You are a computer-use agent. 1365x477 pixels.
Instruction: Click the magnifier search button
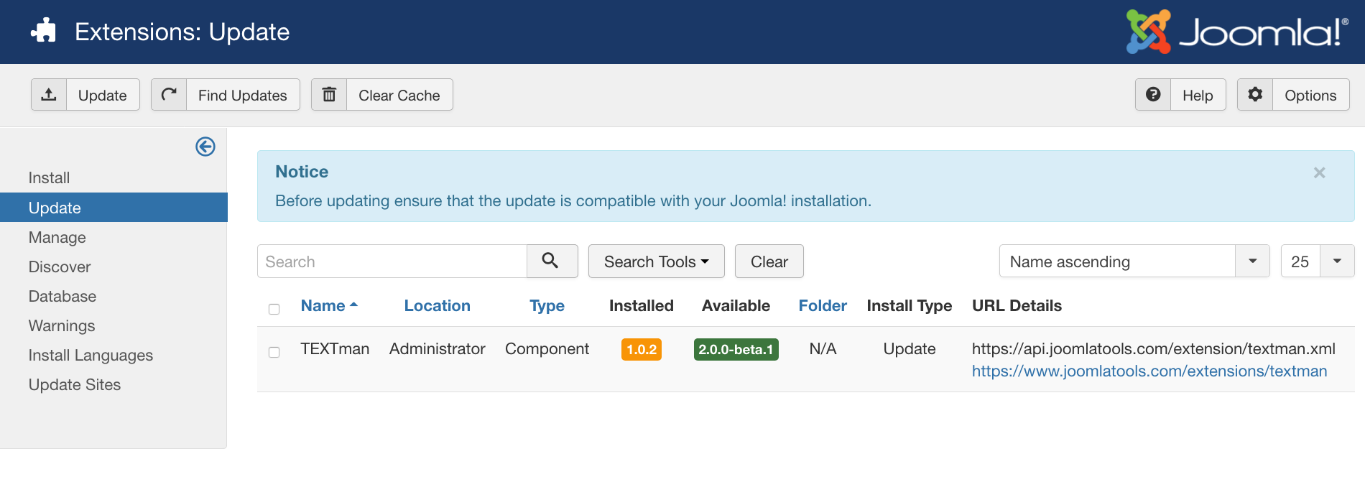pos(552,261)
